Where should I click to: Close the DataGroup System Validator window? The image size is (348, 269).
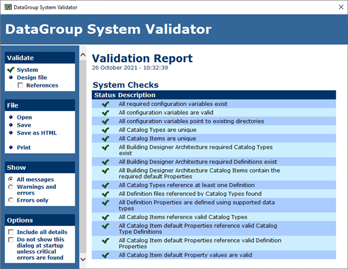pos(341,7)
